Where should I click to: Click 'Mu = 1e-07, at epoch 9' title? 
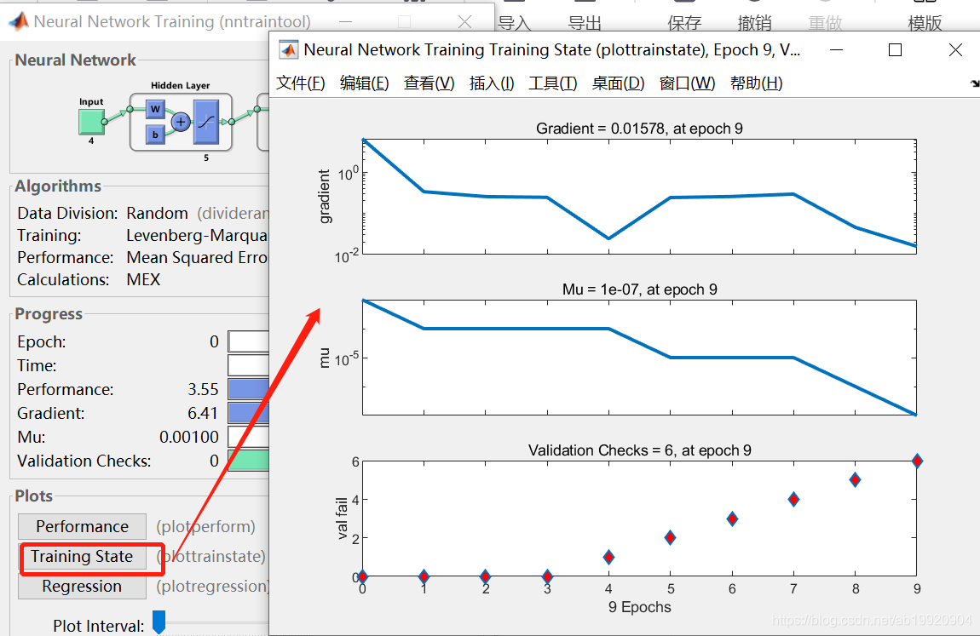(x=639, y=289)
